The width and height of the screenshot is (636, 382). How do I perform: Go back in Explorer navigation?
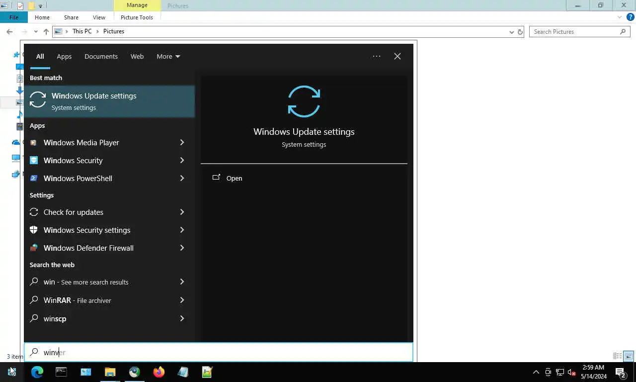pos(9,32)
